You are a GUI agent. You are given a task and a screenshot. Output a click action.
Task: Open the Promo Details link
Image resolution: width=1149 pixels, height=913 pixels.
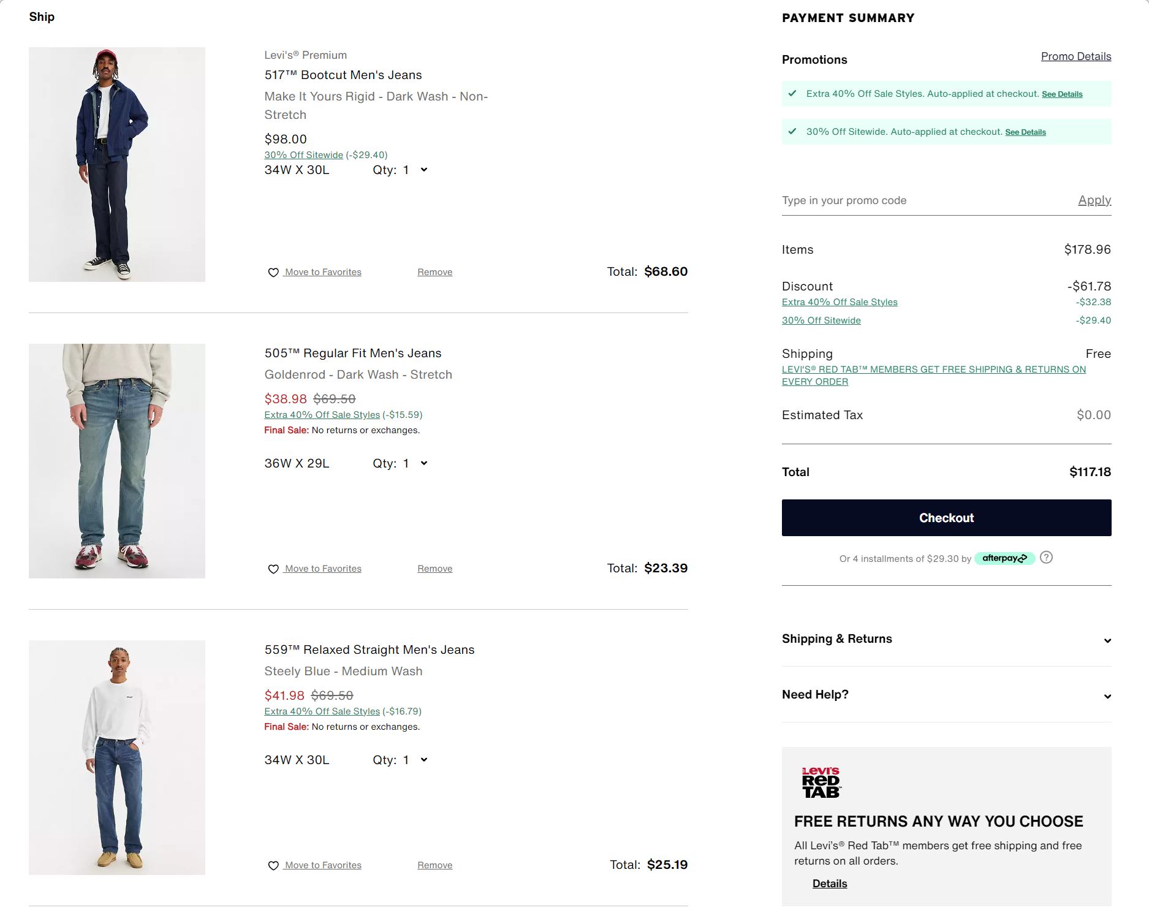[x=1075, y=56]
